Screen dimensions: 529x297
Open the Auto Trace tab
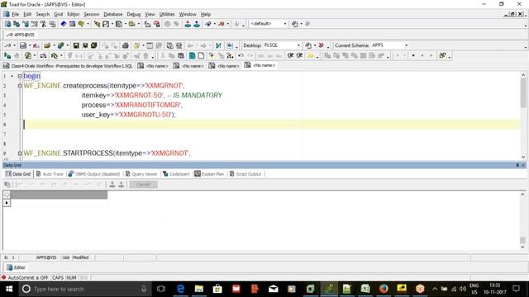coord(50,174)
